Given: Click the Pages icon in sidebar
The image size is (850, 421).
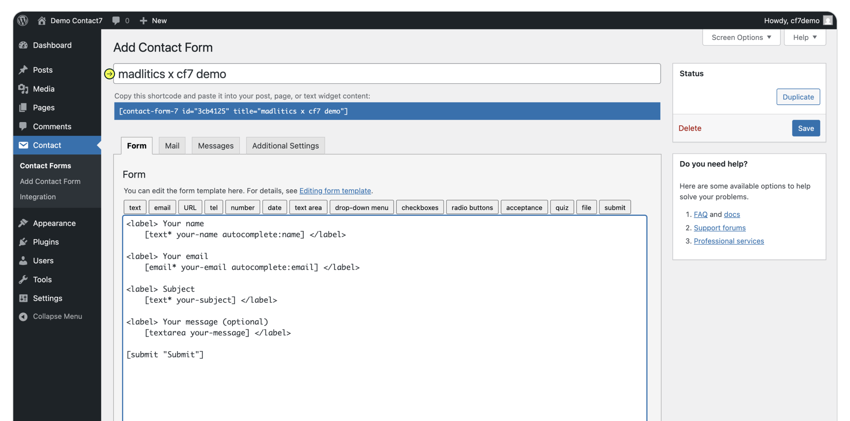Looking at the screenshot, I should (x=23, y=108).
